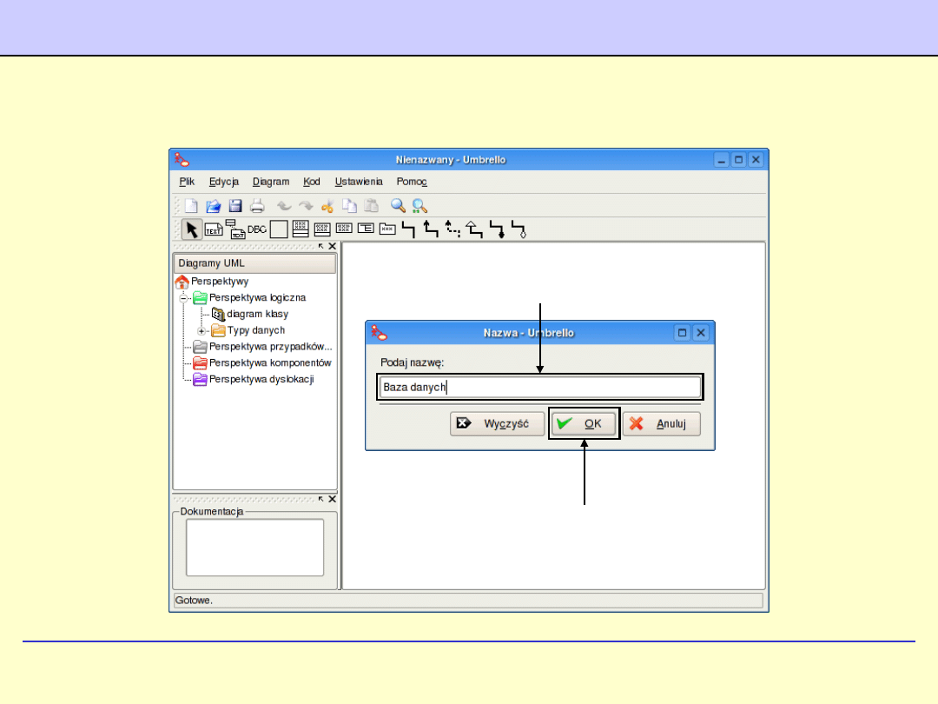Expand the Typy danych folder
Image resolution: width=938 pixels, height=704 pixels.
[201, 331]
